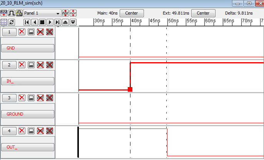Decrease panel height icon
The height and width of the screenshot is (160, 264).
tap(73, 13)
